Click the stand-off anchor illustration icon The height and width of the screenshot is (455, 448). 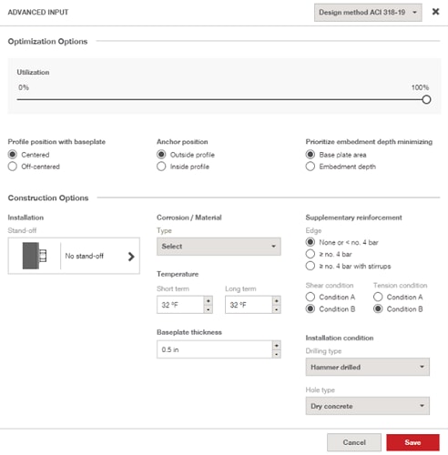(x=35, y=256)
